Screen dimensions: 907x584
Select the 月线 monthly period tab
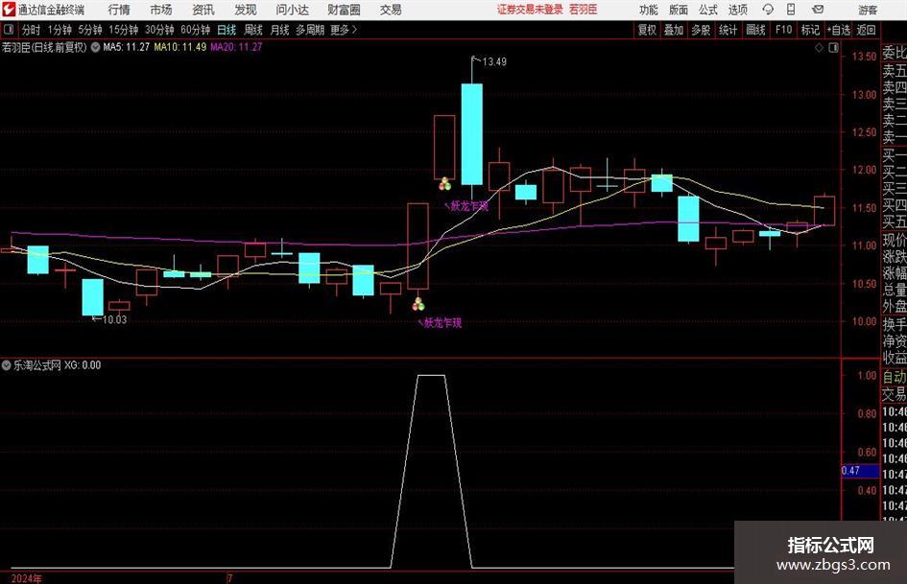click(279, 30)
